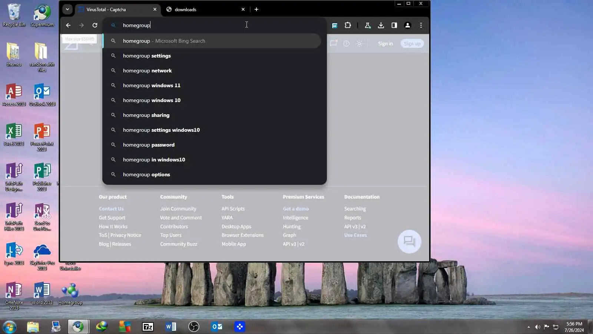Select the Excel 2013 desktop shortcut

(14, 134)
